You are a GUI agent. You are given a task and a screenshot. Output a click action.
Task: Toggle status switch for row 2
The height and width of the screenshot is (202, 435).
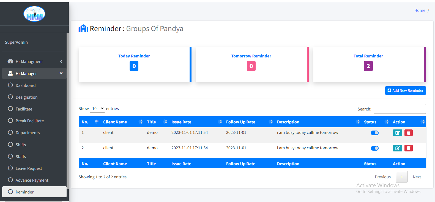pos(375,148)
